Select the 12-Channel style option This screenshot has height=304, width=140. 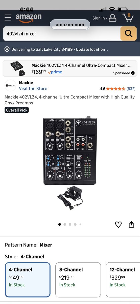pyautogui.click(x=123, y=280)
